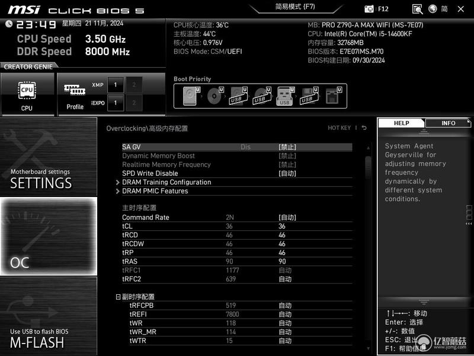Switch to 简易模式 (F7) easy mode
This screenshot has width=474, height=356.
(x=295, y=7)
